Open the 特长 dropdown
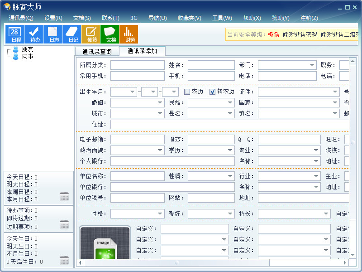The width and height of the screenshot is (362, 272). tap(326, 214)
